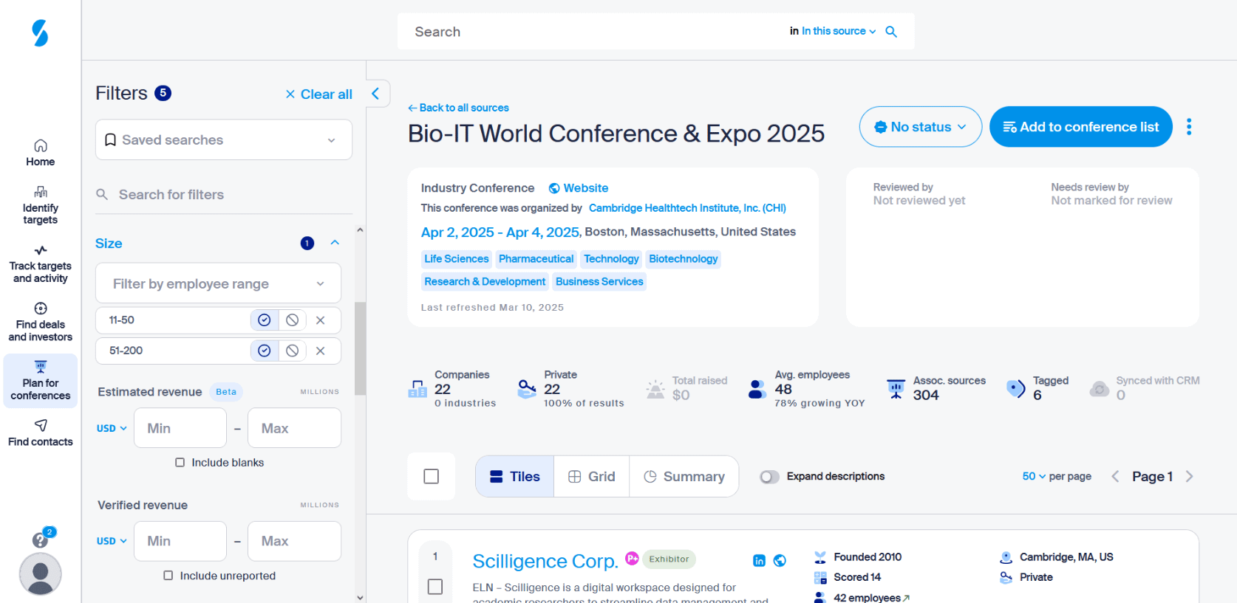Click Verified revenue Max field
The width and height of the screenshot is (1237, 603).
point(294,541)
